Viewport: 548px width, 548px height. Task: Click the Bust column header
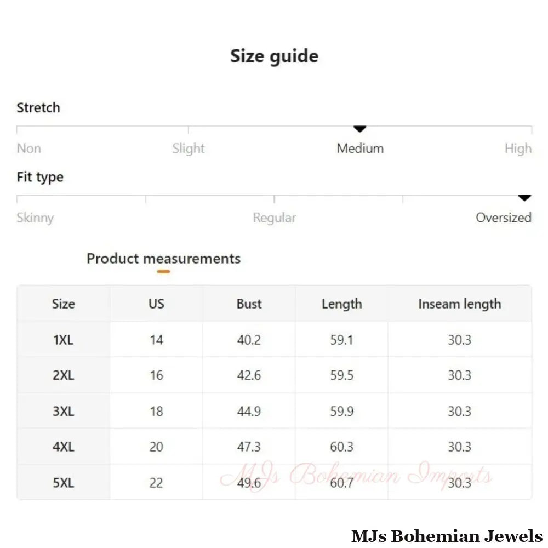click(x=249, y=304)
